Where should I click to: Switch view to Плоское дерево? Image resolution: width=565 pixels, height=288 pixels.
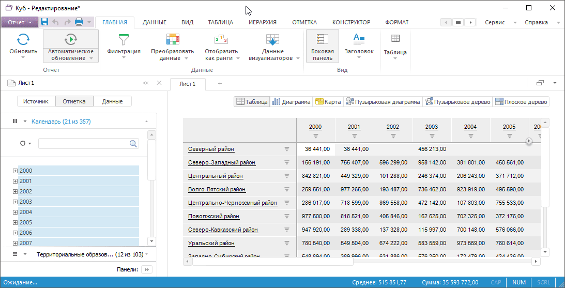(521, 102)
